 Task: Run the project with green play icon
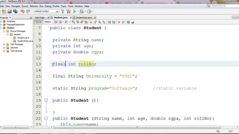[75, 12]
